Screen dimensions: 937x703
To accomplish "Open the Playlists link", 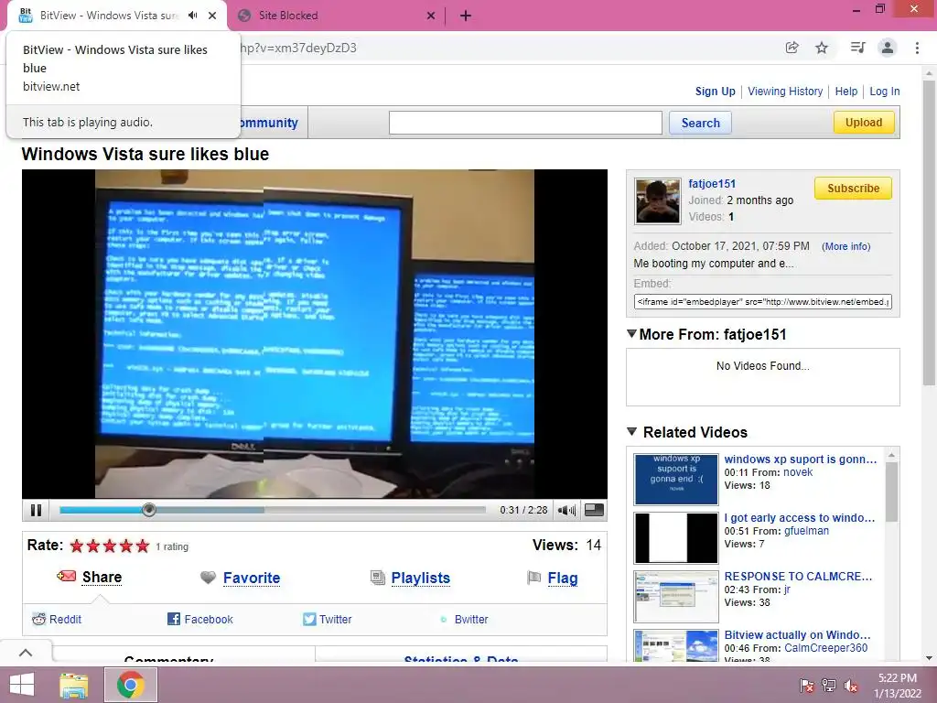I will (x=421, y=579).
